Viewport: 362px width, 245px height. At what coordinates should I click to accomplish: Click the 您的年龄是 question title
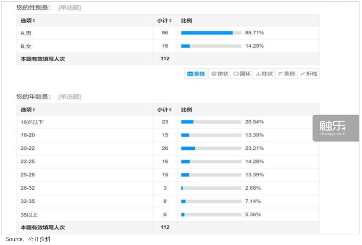34,97
